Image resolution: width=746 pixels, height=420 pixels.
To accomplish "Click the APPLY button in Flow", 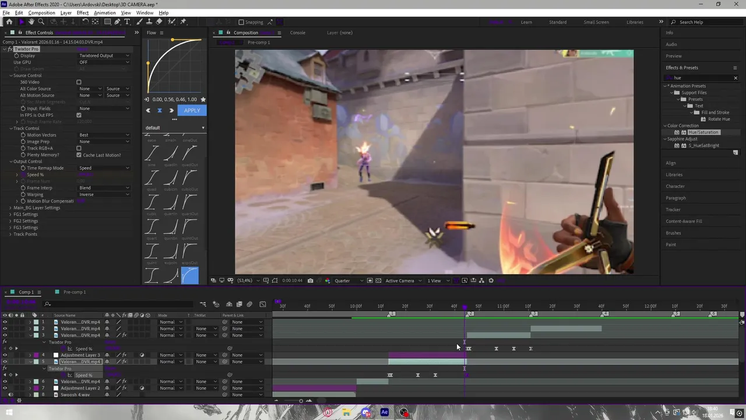I will (192, 110).
